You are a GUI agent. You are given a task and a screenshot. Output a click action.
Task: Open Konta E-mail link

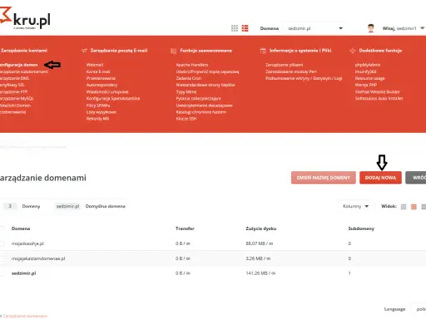pos(98,71)
